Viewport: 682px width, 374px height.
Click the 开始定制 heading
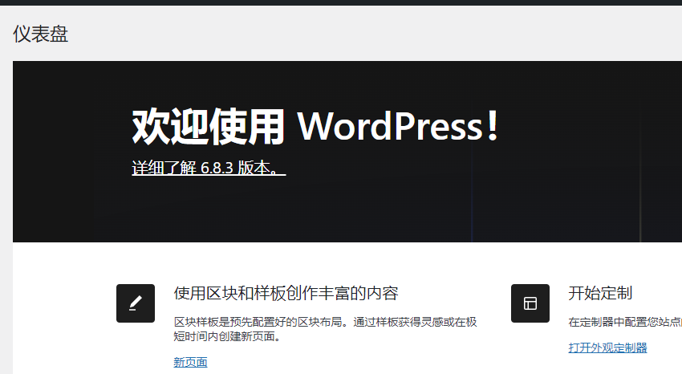(x=600, y=293)
